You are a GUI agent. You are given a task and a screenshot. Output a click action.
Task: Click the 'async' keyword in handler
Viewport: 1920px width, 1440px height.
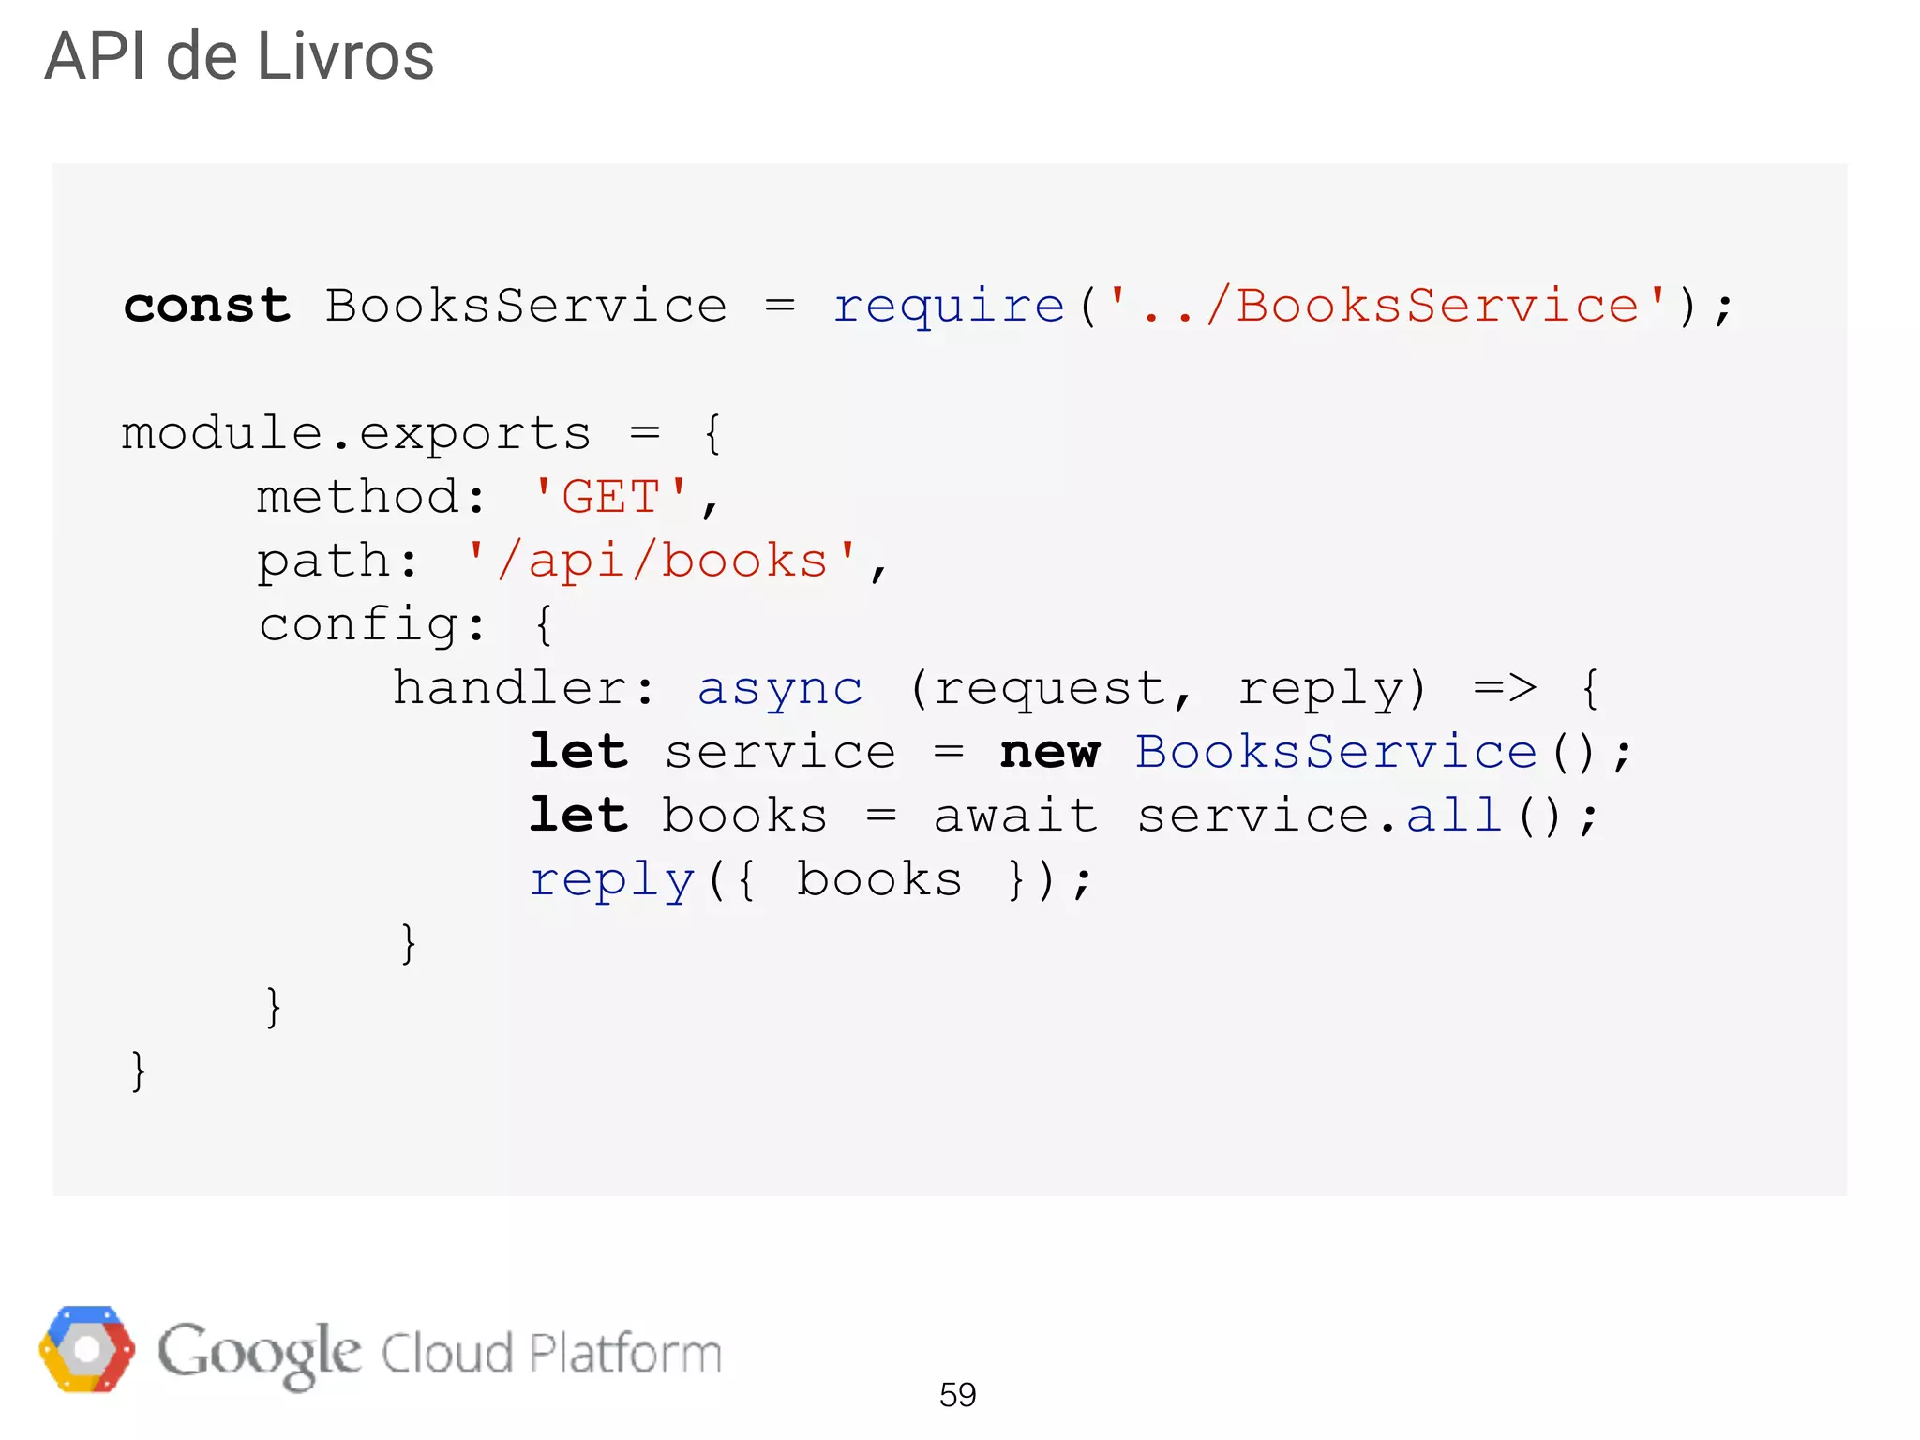pyautogui.click(x=780, y=691)
